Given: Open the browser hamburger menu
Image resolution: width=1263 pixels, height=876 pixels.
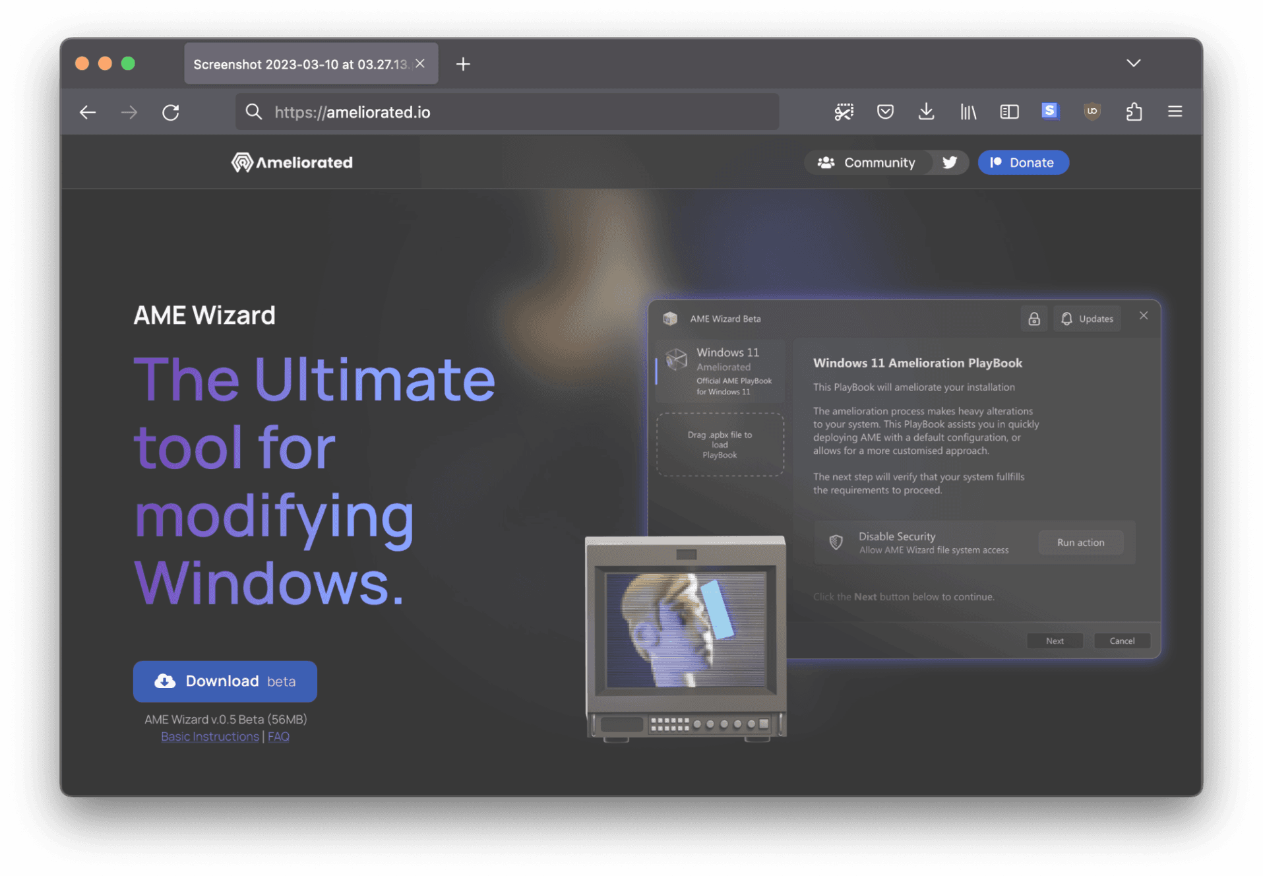Looking at the screenshot, I should pos(1175,111).
